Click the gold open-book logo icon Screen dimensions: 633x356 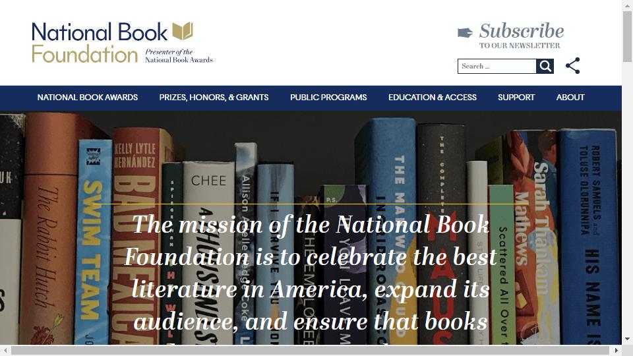tap(183, 31)
